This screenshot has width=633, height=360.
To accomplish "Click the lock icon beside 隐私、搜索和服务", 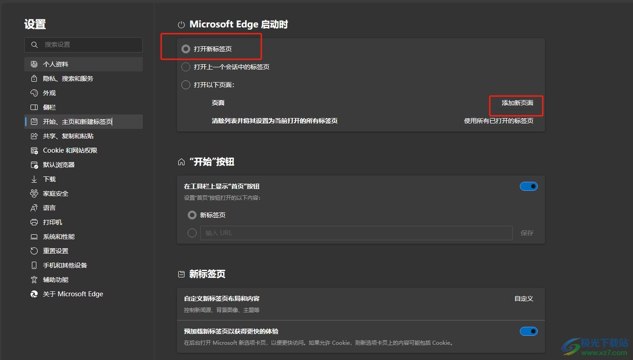I will (x=34, y=79).
